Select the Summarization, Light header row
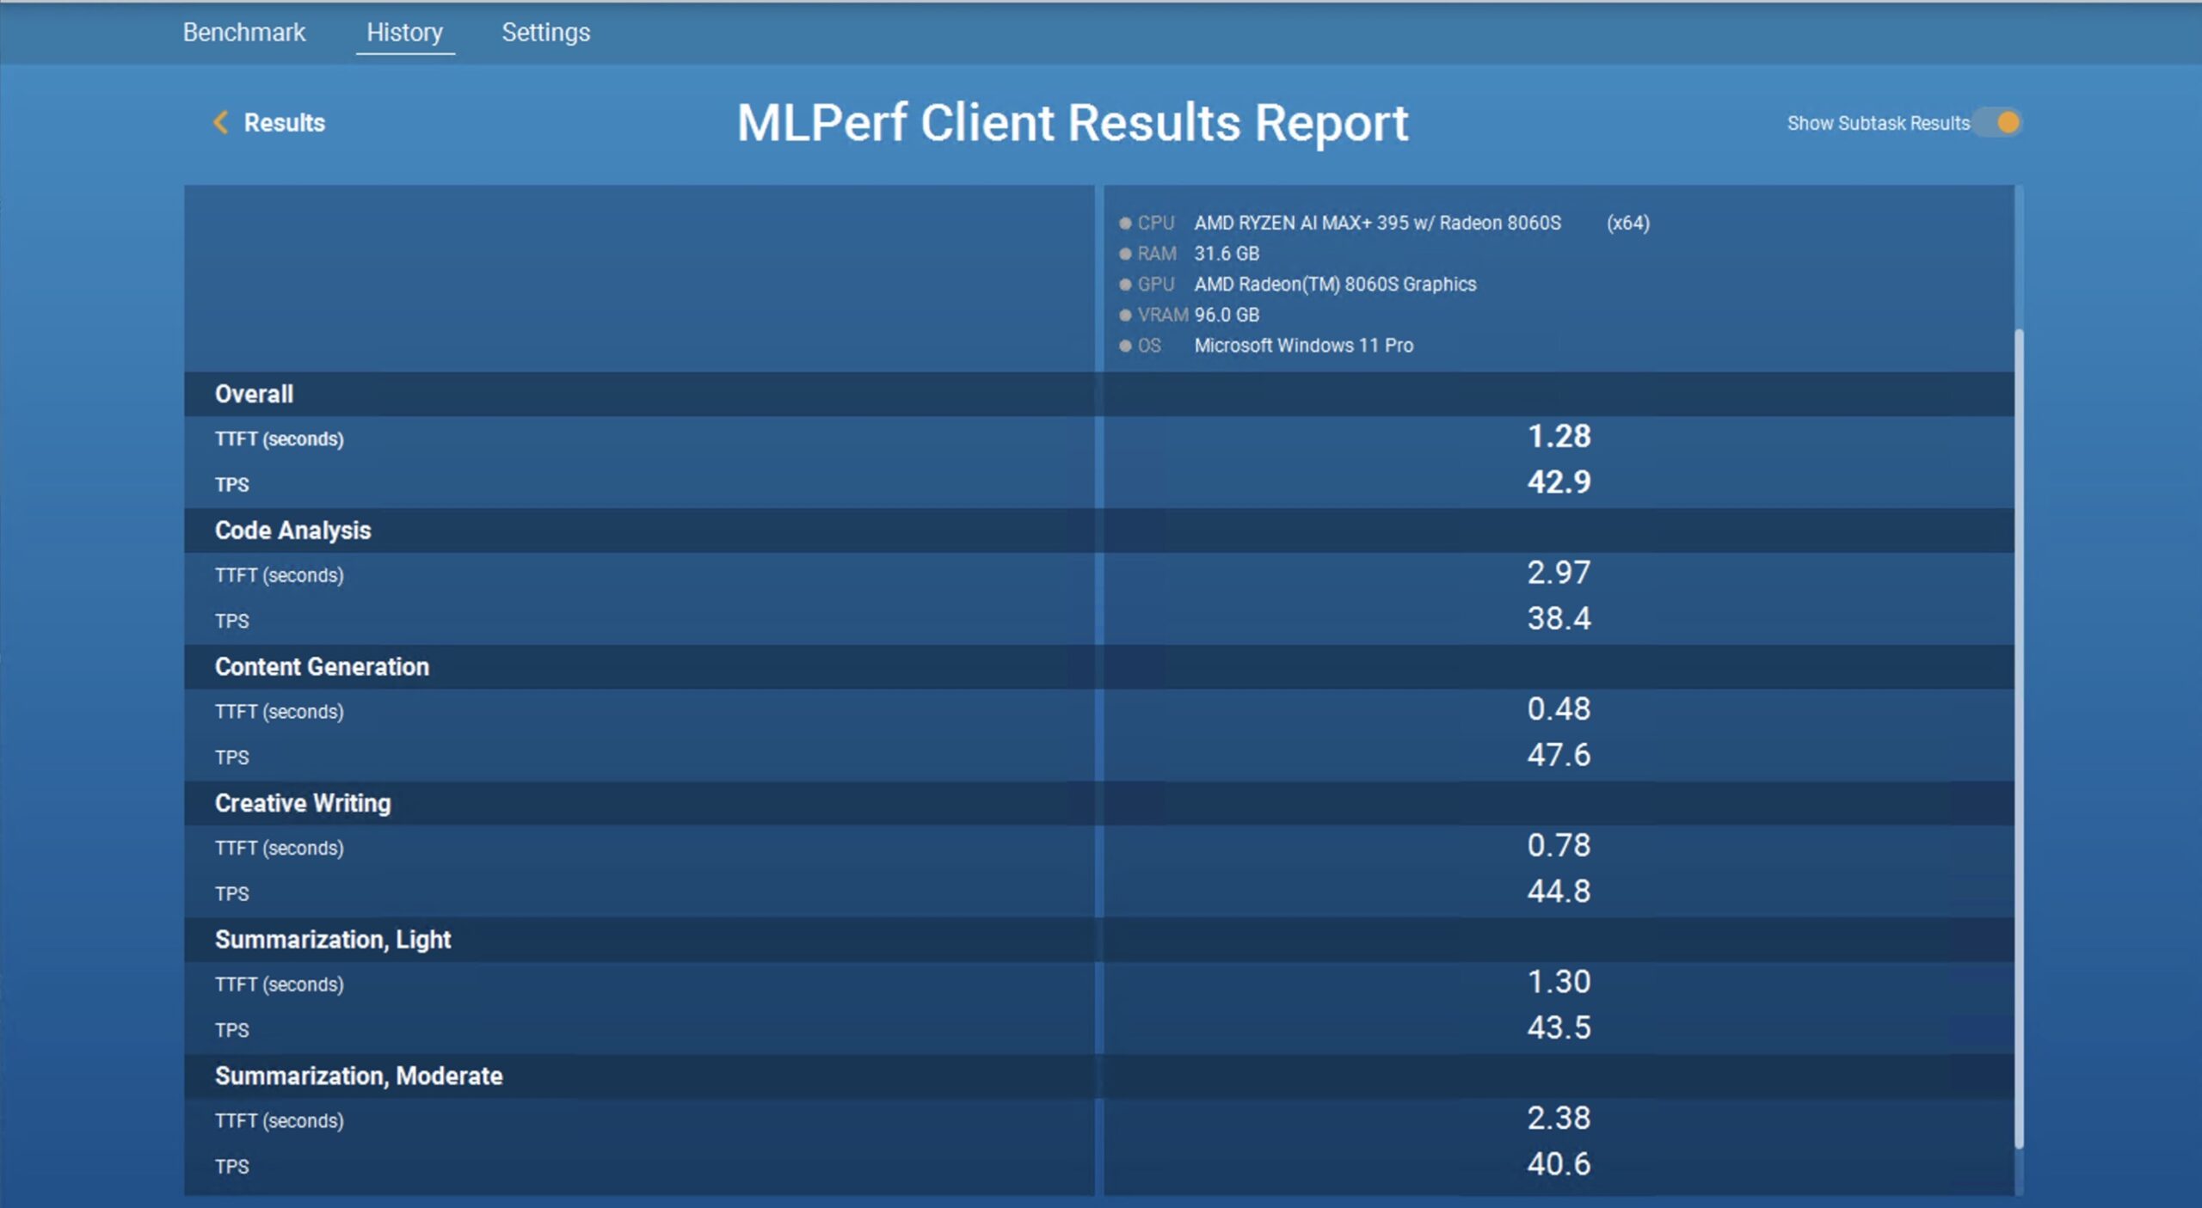The height and width of the screenshot is (1208, 2202). point(333,939)
